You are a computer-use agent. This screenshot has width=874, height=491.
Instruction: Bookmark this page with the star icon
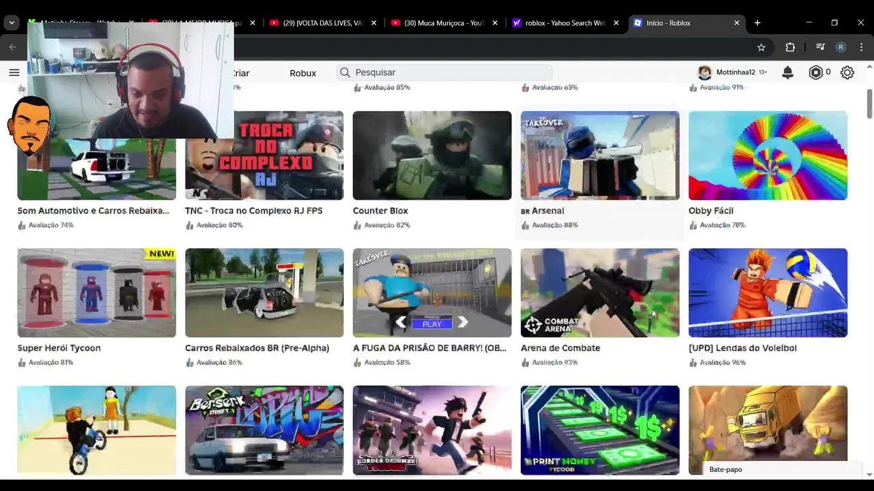pyautogui.click(x=761, y=47)
